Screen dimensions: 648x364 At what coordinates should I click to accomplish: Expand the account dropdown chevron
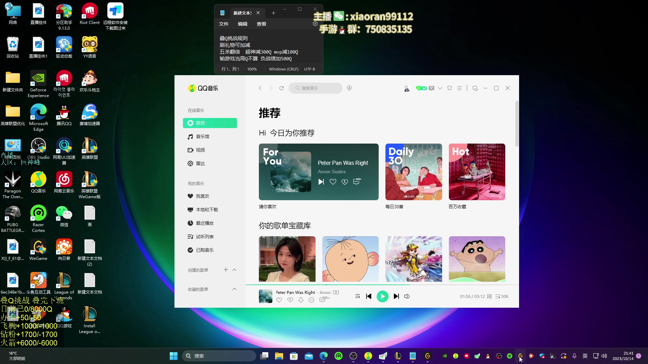click(x=440, y=88)
